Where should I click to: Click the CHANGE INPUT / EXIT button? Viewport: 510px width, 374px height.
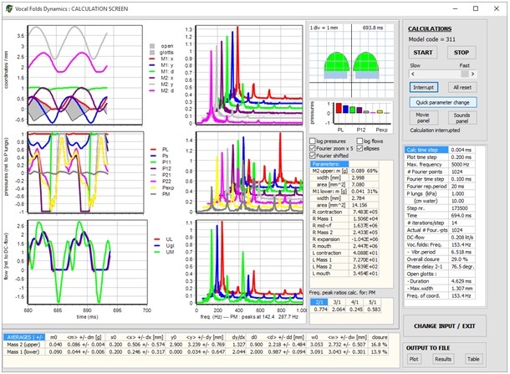tap(445, 325)
